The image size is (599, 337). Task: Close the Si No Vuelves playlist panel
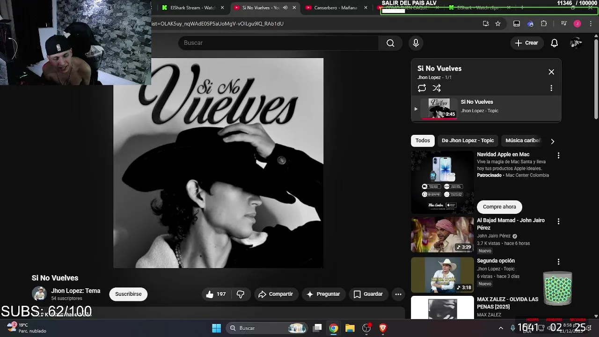click(551, 72)
